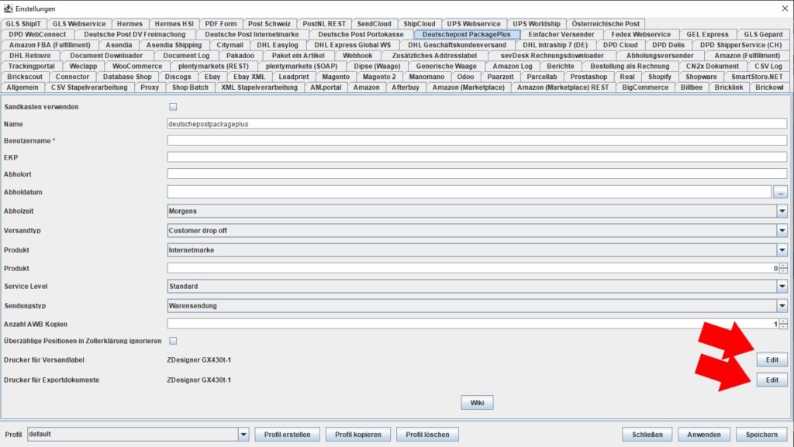
Task: Click Profil erstellen
Action: point(287,435)
